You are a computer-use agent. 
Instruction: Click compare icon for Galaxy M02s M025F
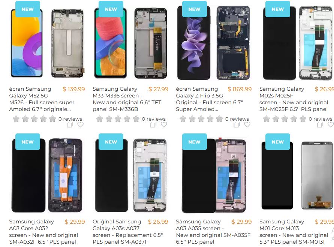coord(320,124)
